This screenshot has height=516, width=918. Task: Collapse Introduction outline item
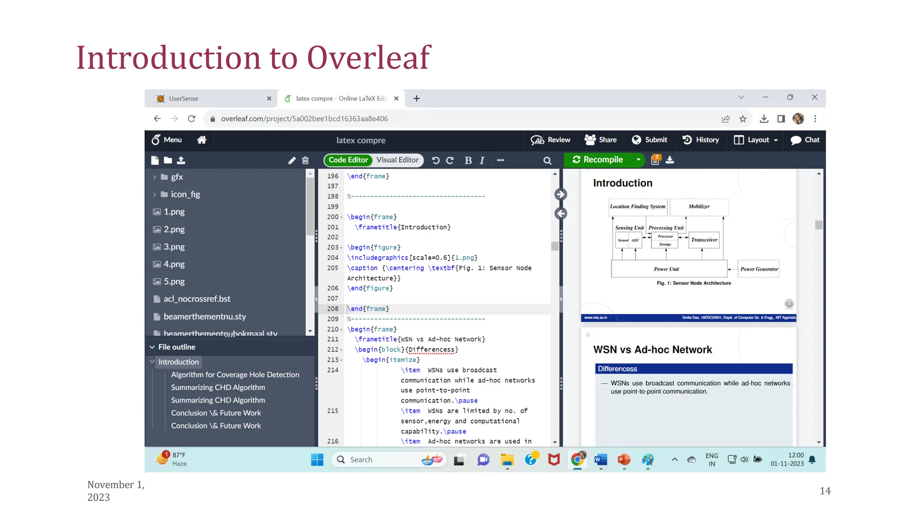[x=152, y=361]
